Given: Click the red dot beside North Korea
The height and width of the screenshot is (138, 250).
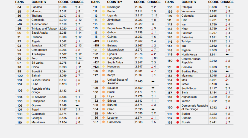Looking at the screenshot, I should pos(178,55).
